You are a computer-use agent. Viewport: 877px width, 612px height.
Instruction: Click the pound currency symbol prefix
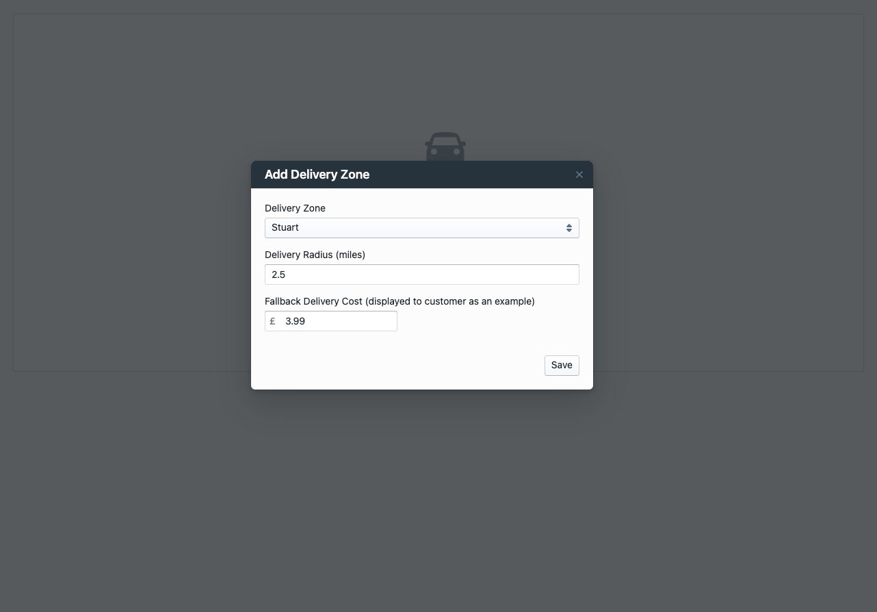tap(272, 321)
